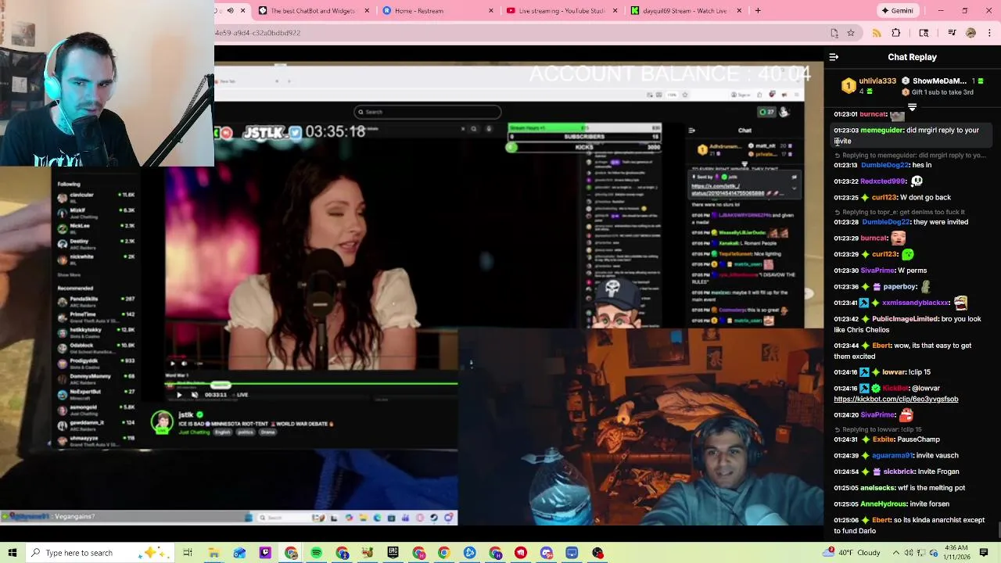The height and width of the screenshot is (563, 1001).
Task: Click the 'Replying to lowvar: !clip 15' reference
Action: click(878, 429)
